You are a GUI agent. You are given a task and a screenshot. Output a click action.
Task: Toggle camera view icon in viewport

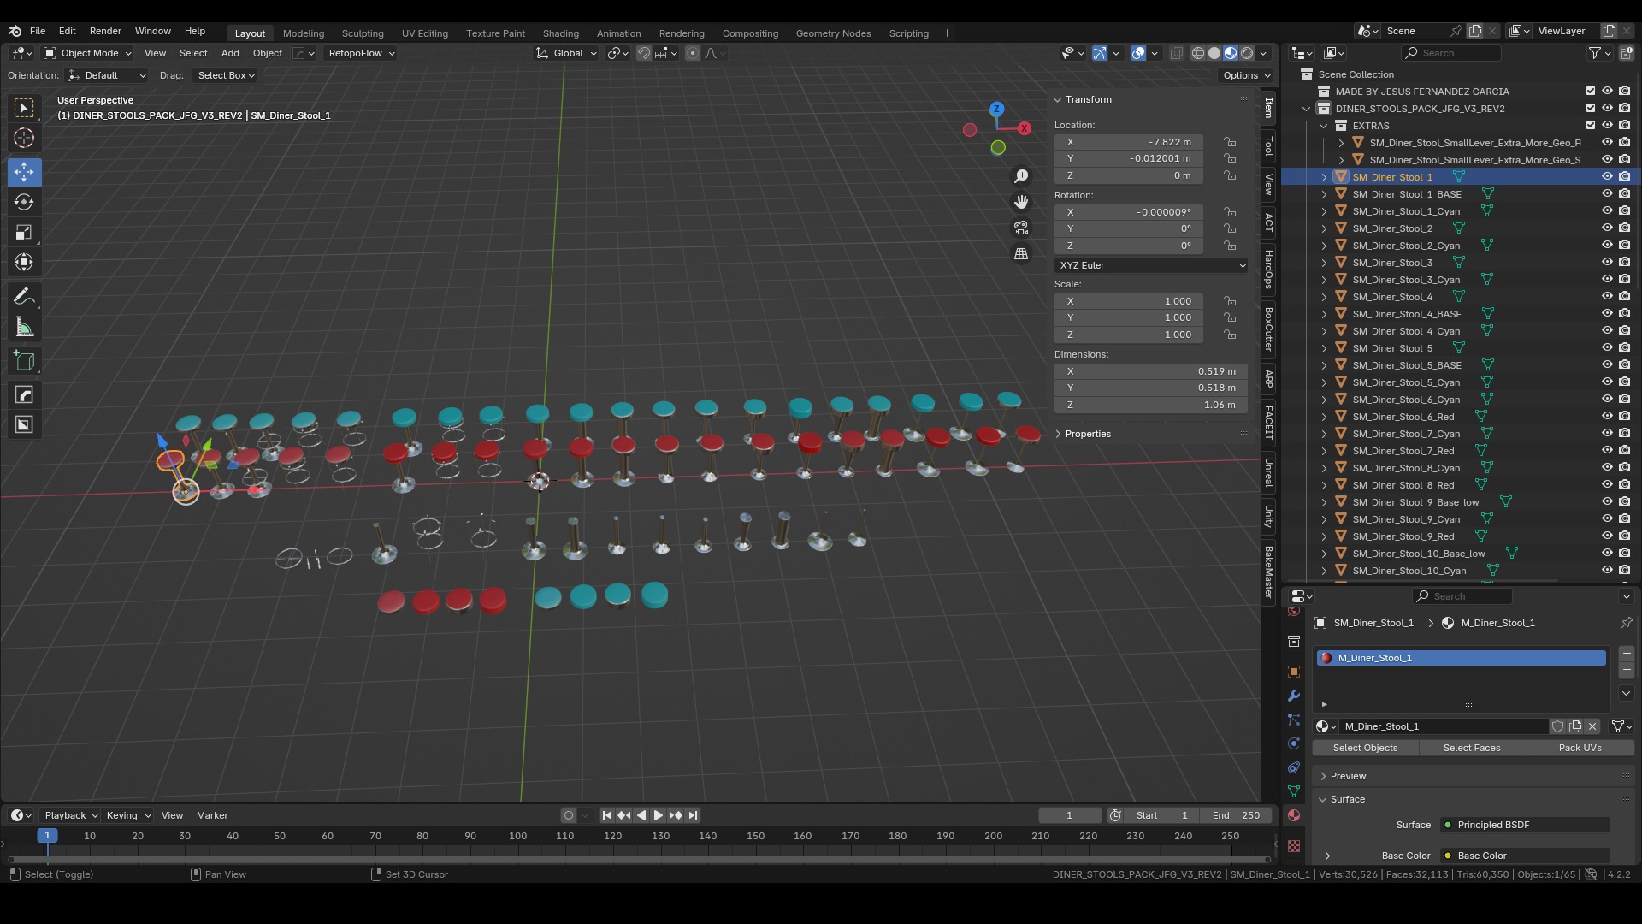click(x=1021, y=228)
